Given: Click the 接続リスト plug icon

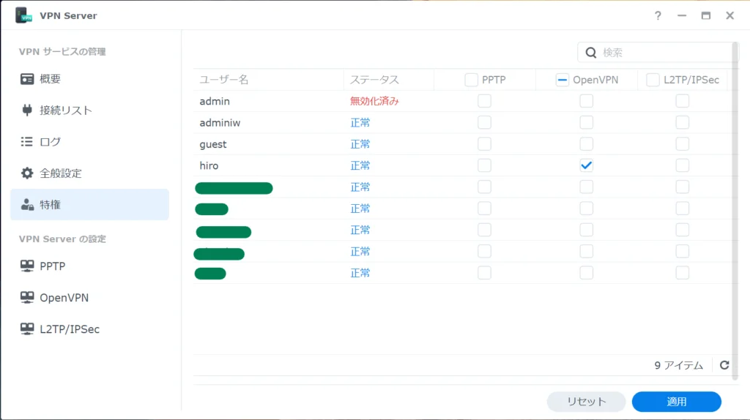Looking at the screenshot, I should [27, 110].
